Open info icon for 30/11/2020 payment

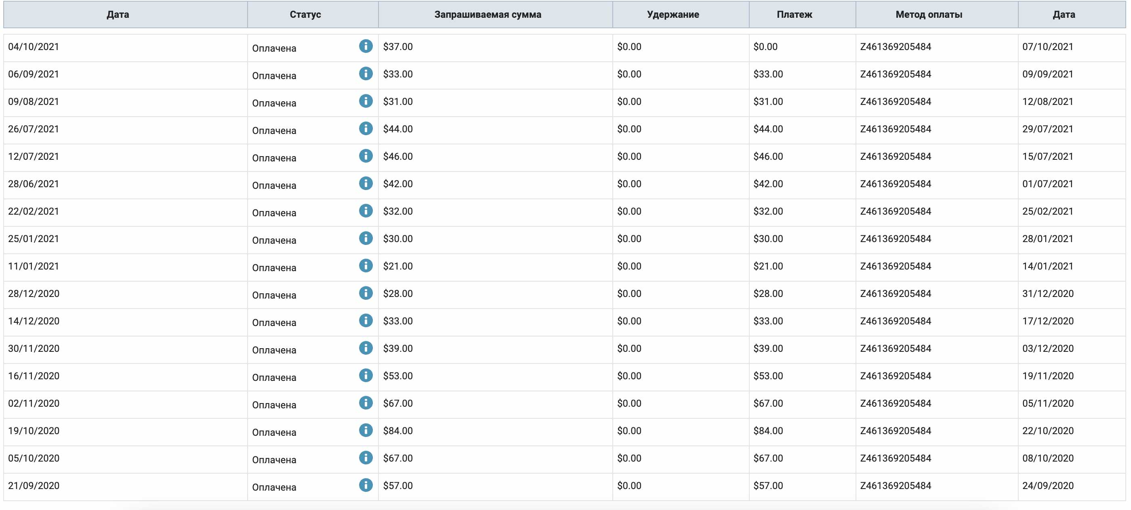click(x=366, y=348)
